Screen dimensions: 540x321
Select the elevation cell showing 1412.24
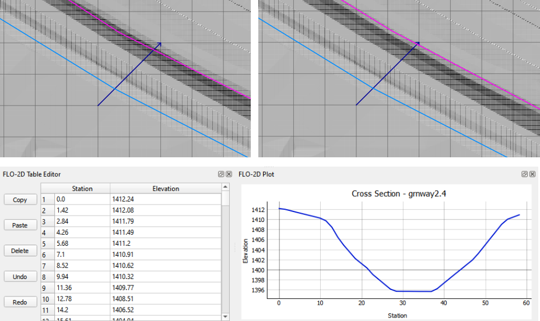166,199
